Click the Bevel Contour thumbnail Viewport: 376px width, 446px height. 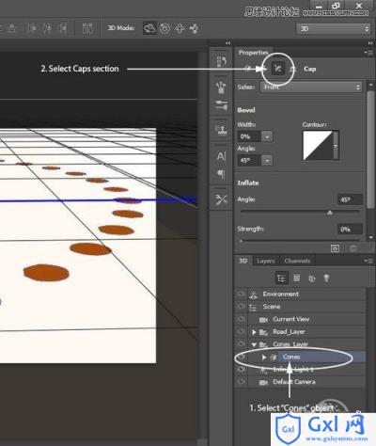click(318, 146)
